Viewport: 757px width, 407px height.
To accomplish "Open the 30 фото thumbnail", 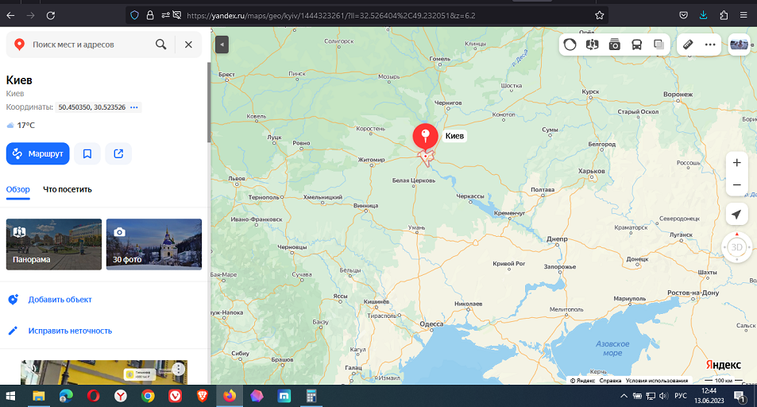I will point(154,244).
